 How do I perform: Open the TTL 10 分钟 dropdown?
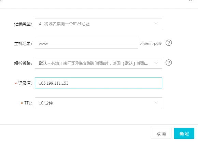(x=98, y=103)
